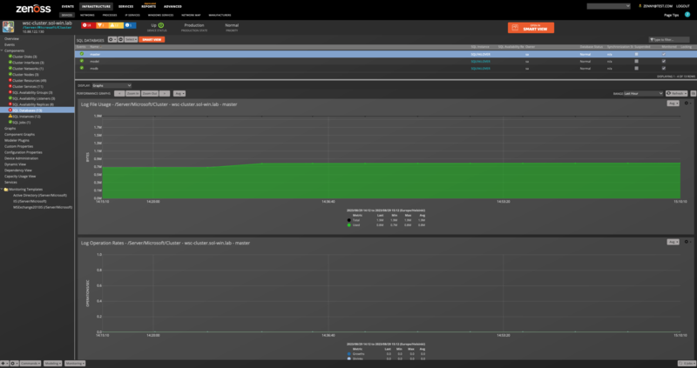Screen dimensions: 697x368
Task: Toggle Suspended checkbox in msdb row
Action: [637, 69]
